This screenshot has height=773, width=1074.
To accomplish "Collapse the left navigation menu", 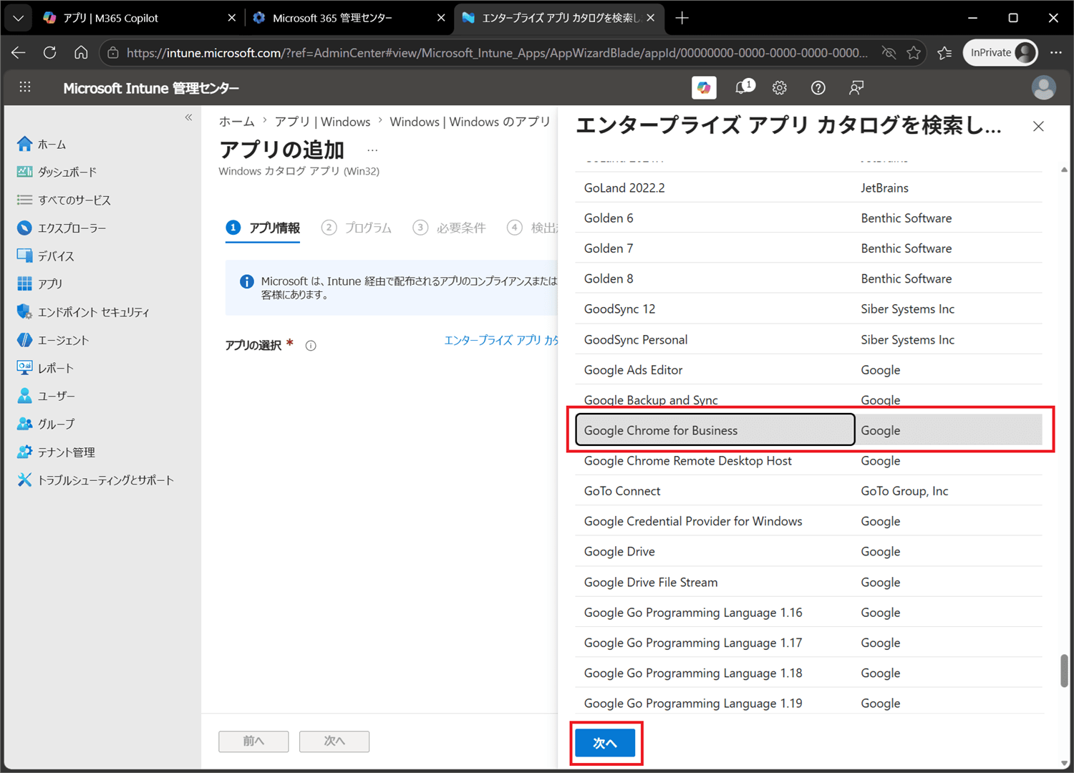I will [188, 117].
